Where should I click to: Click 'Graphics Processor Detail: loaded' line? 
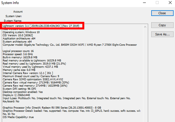click(71, 111)
